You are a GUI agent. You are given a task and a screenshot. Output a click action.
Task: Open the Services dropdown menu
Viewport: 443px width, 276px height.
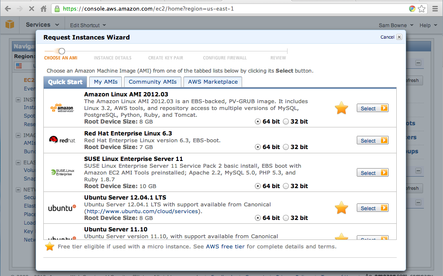[x=42, y=25]
